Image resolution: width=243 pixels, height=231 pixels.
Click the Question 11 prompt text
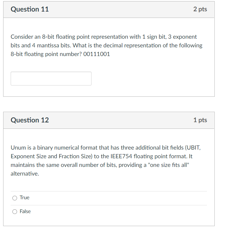click(106, 45)
